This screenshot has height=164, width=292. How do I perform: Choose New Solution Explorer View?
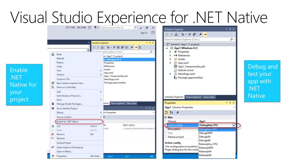[70, 83]
